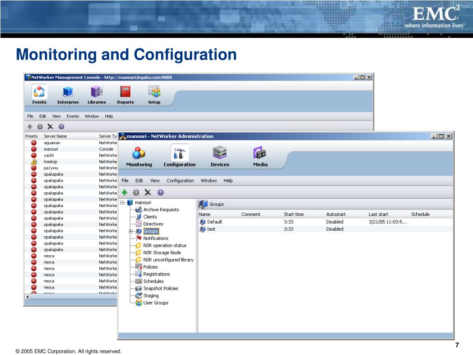Click the help question icon in Administration toolbar
The width and height of the screenshot is (473, 355).
pos(160,192)
